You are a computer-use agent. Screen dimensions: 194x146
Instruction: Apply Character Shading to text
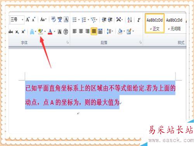[x=60, y=32]
